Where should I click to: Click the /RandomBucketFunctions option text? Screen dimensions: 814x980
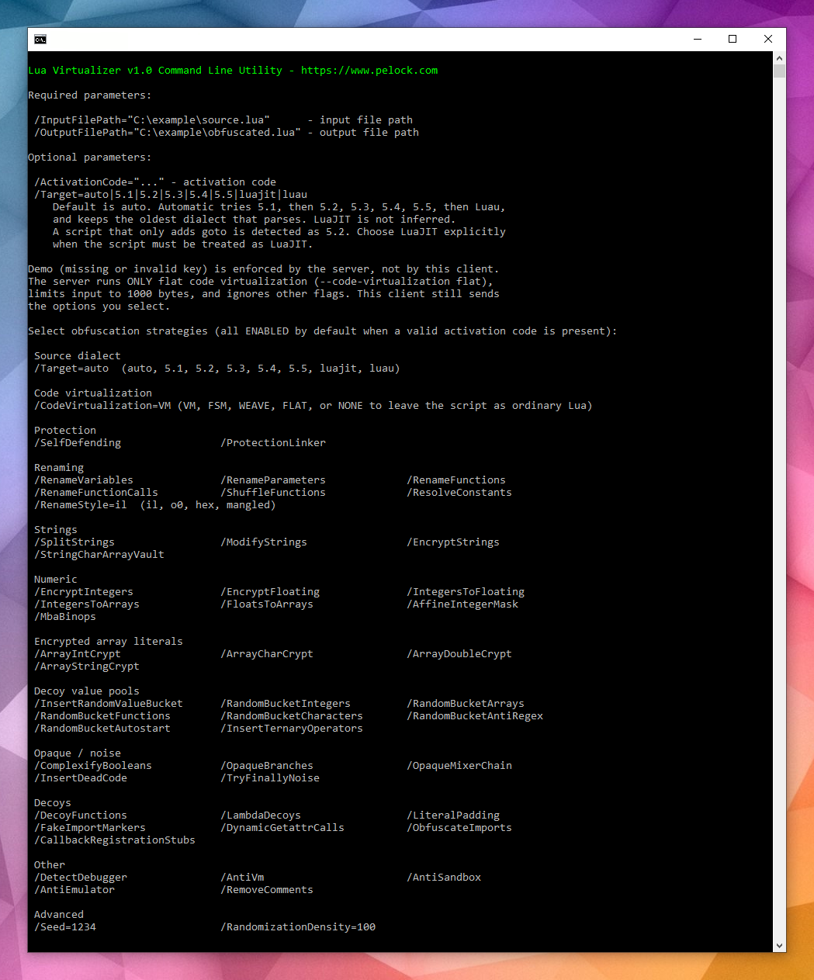point(102,716)
